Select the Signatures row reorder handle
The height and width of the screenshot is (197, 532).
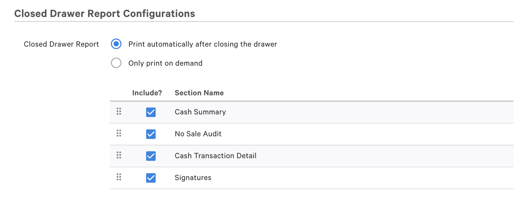click(119, 177)
